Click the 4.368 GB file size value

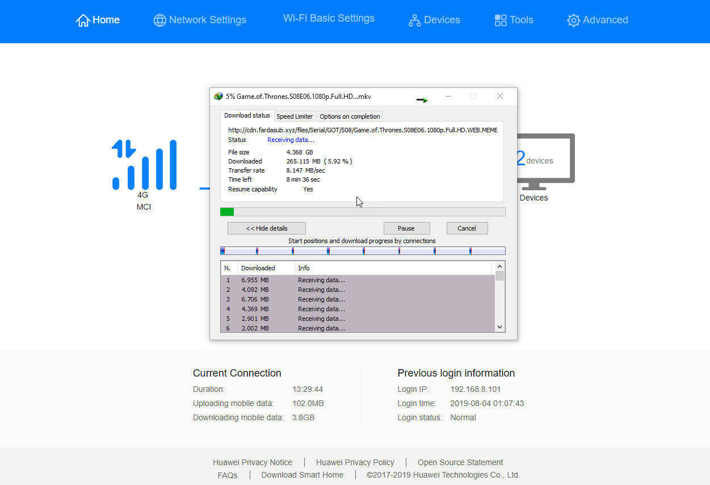300,152
